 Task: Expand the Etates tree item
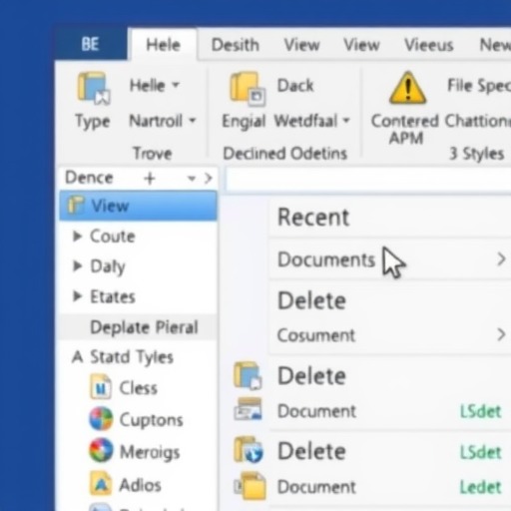point(77,296)
